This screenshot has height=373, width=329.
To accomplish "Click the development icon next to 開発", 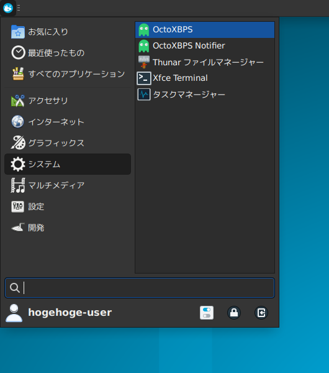I will pos(18,228).
